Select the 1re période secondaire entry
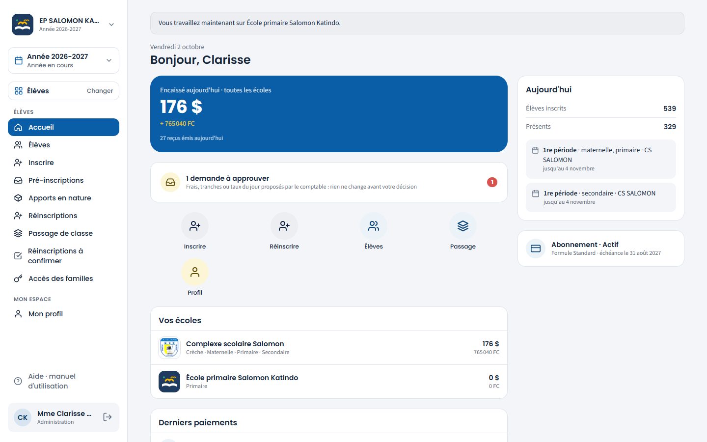The height and width of the screenshot is (442, 707). tap(601, 197)
